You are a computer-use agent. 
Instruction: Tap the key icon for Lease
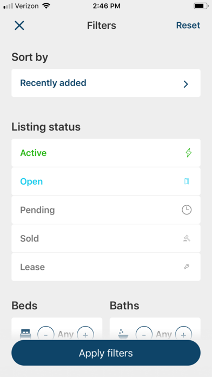tap(187, 267)
